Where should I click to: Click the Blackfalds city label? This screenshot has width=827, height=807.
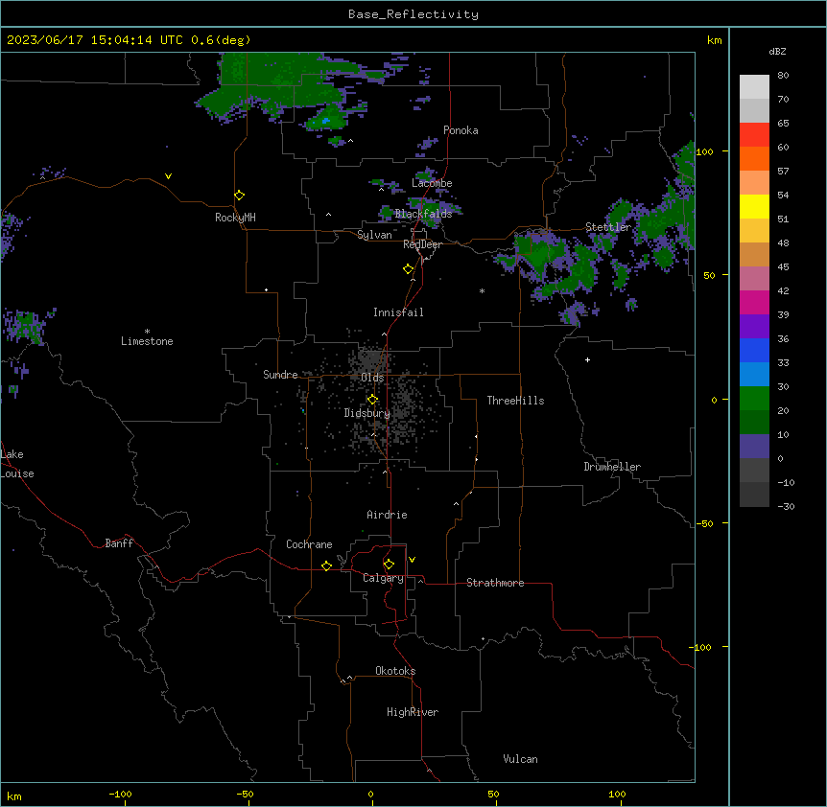[x=423, y=214]
